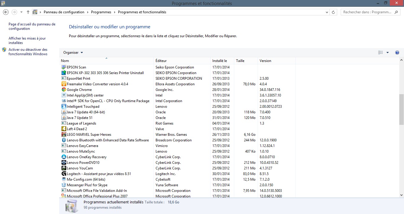Click the Programmes breadcrumb
Viewport: 404px width, 214px height.
(x=101, y=12)
